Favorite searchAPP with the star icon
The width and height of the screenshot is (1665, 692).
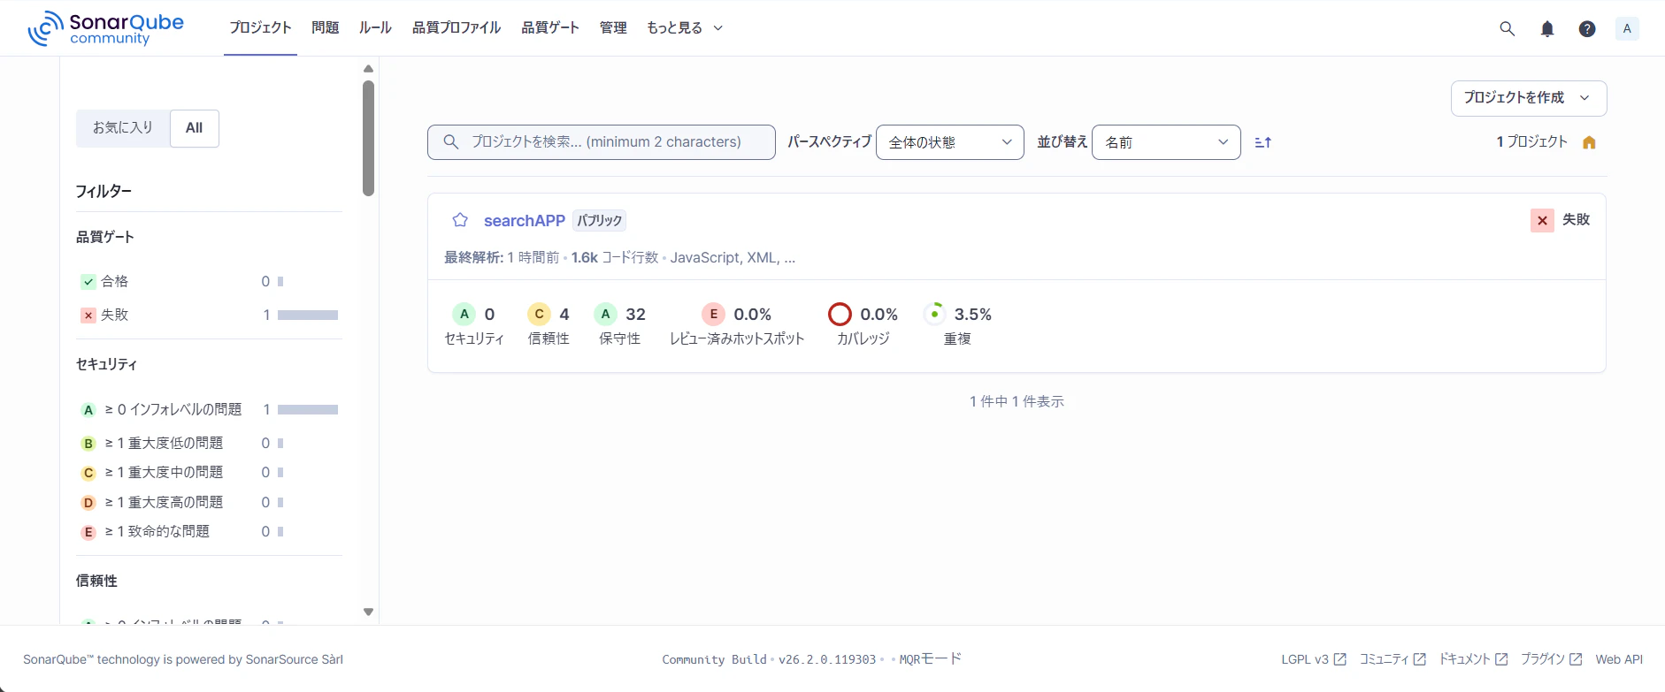pyautogui.click(x=460, y=220)
